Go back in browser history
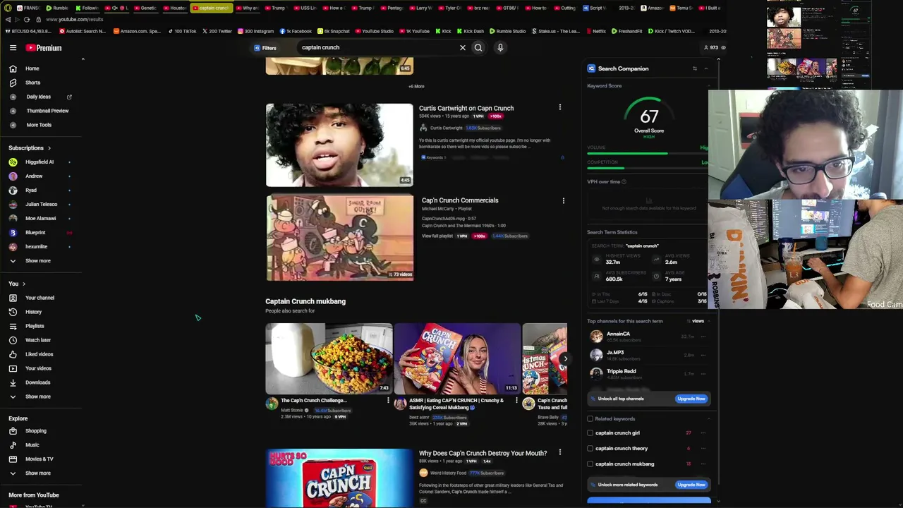 8,20
